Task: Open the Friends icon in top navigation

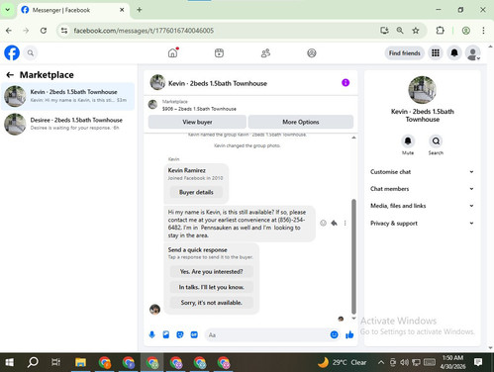Action: pos(265,52)
